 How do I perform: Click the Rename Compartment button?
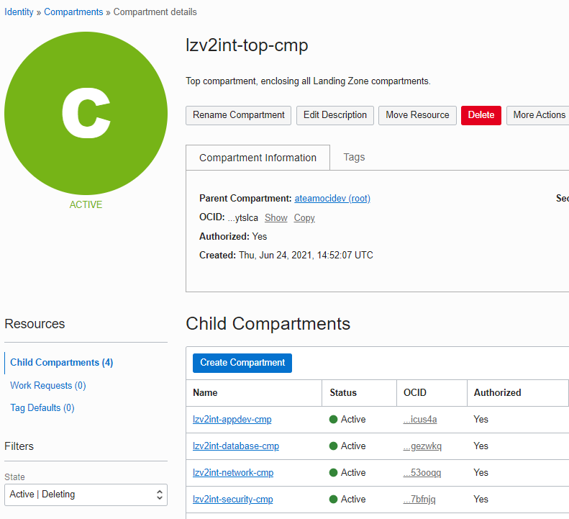tap(239, 115)
